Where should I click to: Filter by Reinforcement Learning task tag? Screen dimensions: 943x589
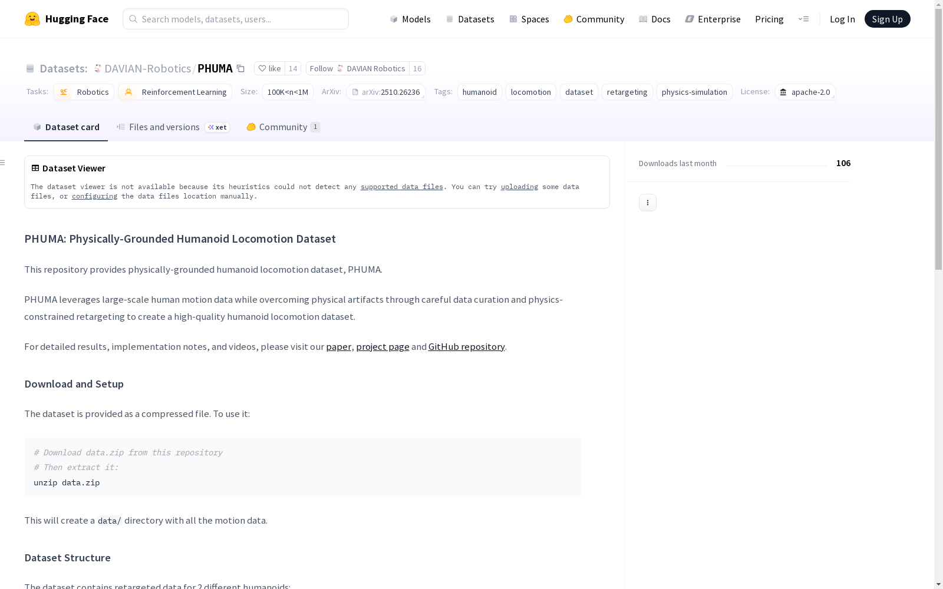tap(175, 92)
